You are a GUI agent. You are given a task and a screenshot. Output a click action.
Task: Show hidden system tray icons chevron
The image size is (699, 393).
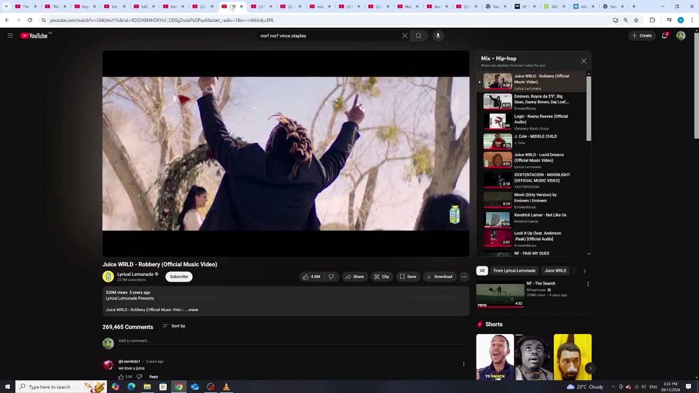tap(613, 387)
